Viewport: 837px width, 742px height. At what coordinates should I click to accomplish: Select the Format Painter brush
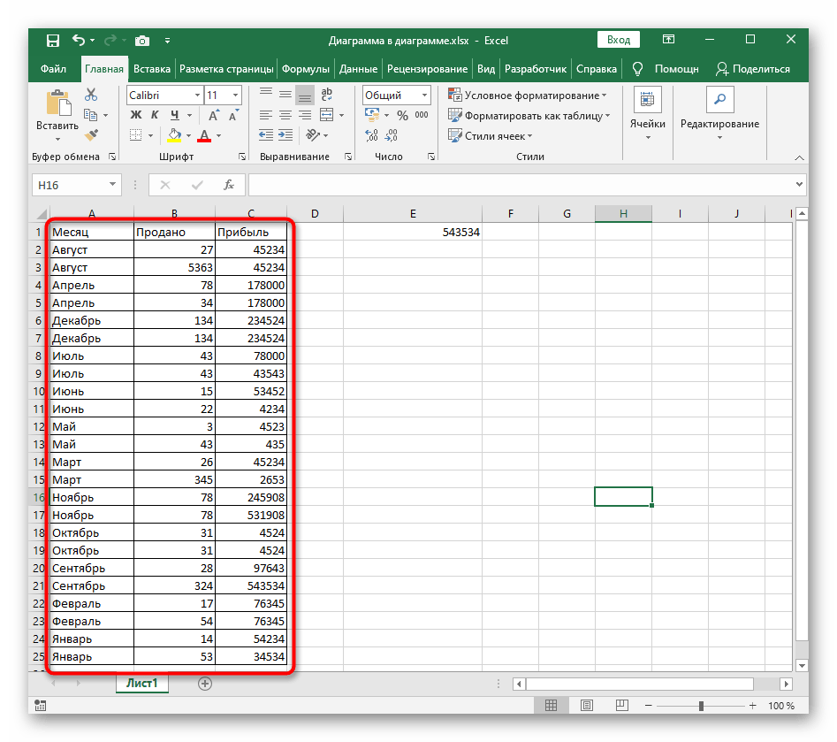pyautogui.click(x=91, y=135)
